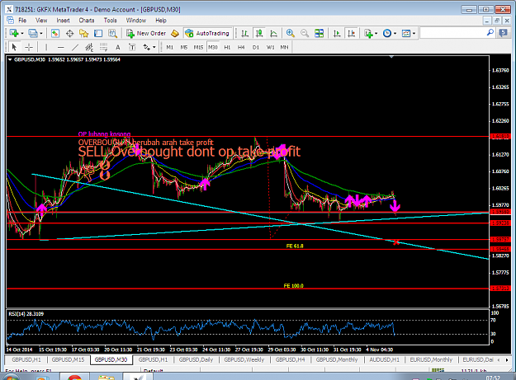Open the Profiles toolbar icon
This screenshot has height=380, width=516.
coord(33,33)
